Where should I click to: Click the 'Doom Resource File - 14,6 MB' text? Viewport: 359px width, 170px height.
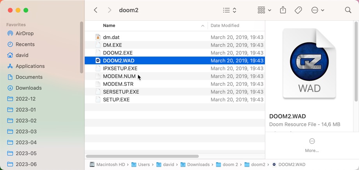click(305, 124)
